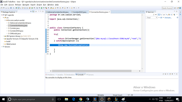This screenshot has height=102, width=182.
Task: Click Collapse All icon in Package Explorer
Action: click(31, 12)
